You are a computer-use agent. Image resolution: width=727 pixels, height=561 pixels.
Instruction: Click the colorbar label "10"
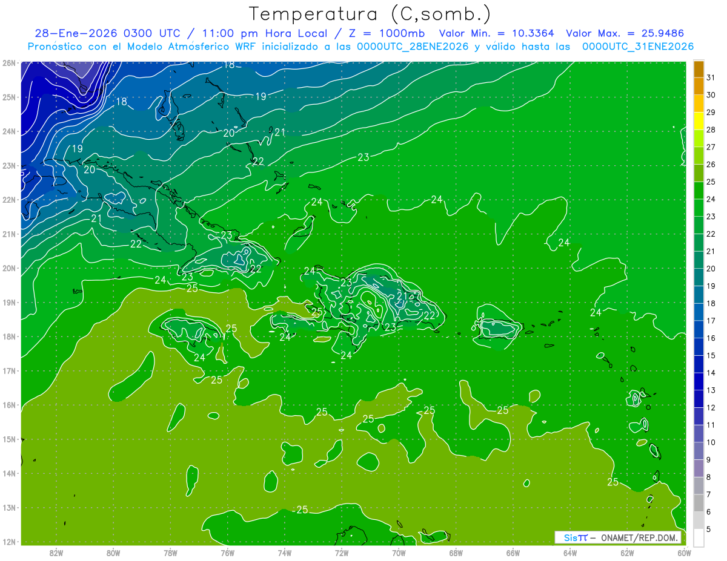(x=711, y=442)
